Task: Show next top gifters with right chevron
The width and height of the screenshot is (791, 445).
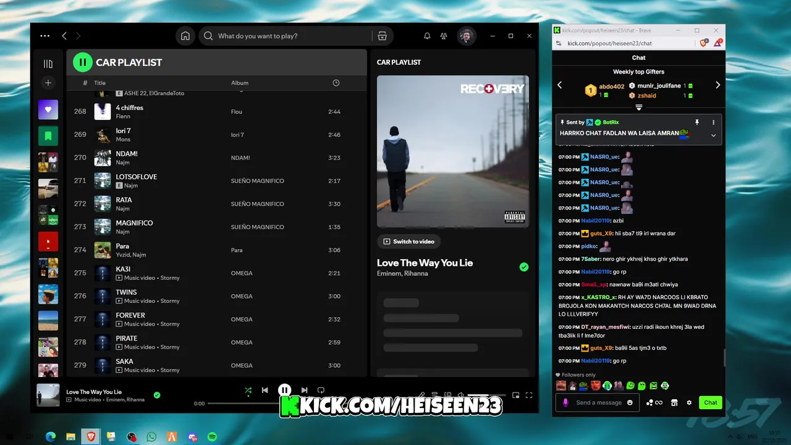Action: (x=717, y=85)
